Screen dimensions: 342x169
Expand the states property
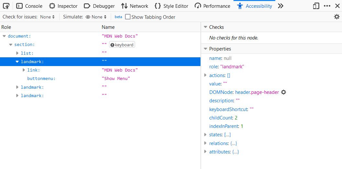(205, 135)
